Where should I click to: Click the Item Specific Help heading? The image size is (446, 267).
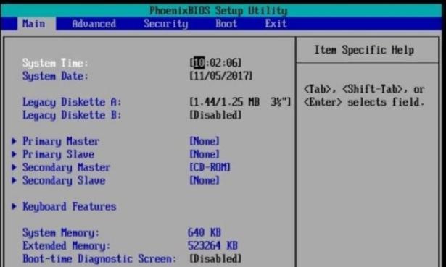coord(364,50)
